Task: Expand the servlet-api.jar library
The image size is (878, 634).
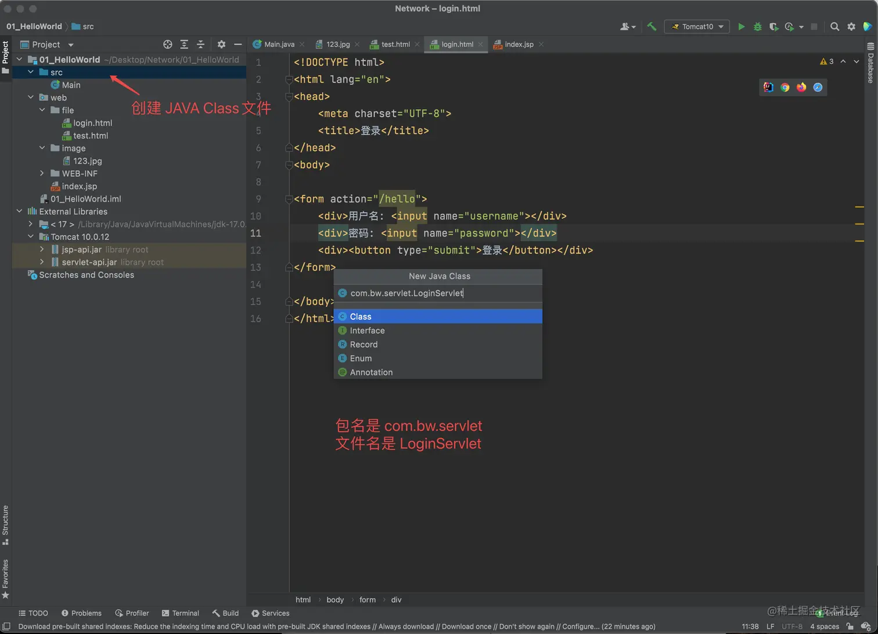Action: tap(42, 262)
